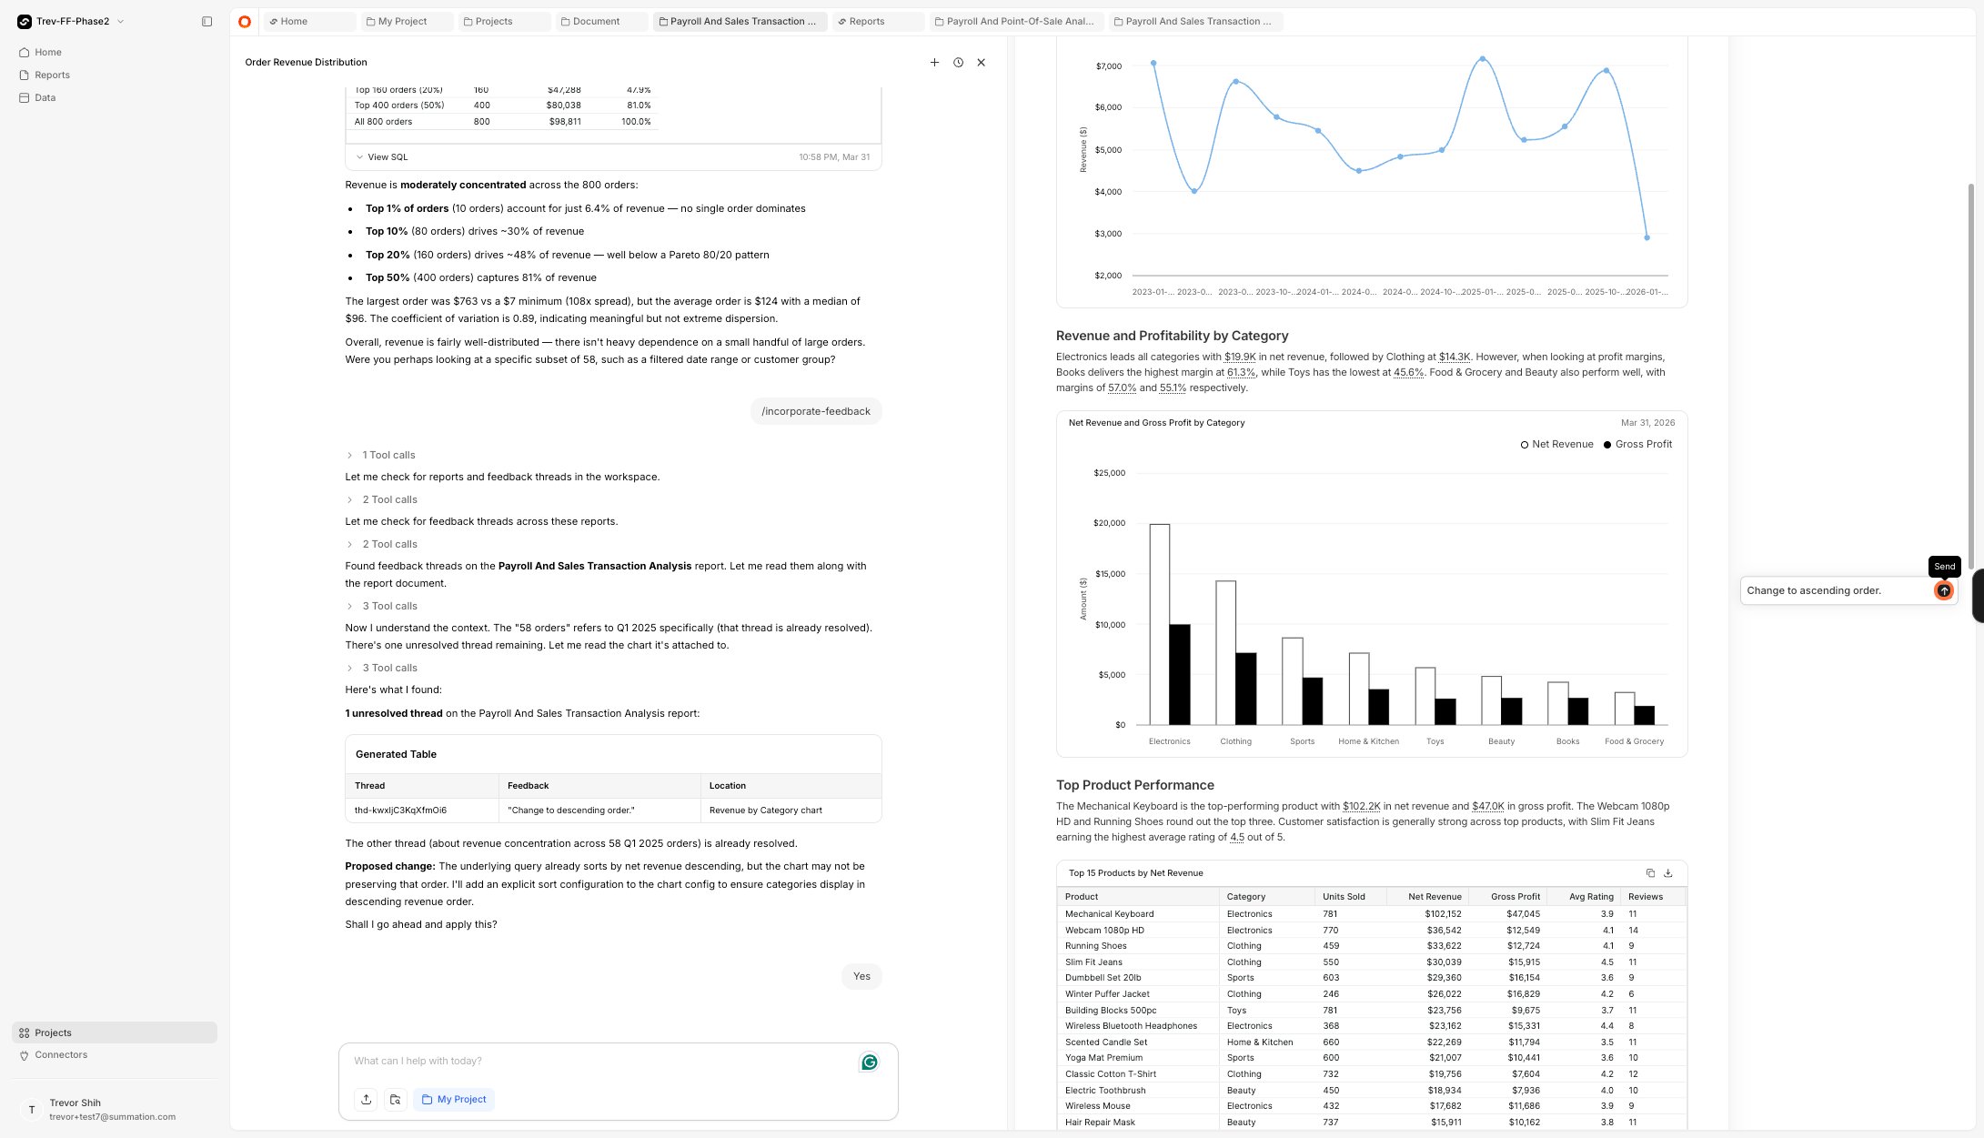The height and width of the screenshot is (1138, 1984).
Task: Click the Mechanical Keyboard table row
Action: [1371, 913]
